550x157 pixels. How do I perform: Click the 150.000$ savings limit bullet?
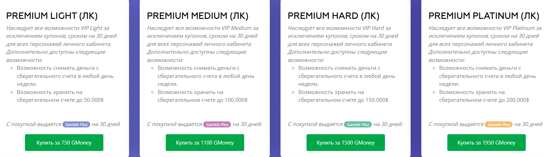tap(343, 96)
